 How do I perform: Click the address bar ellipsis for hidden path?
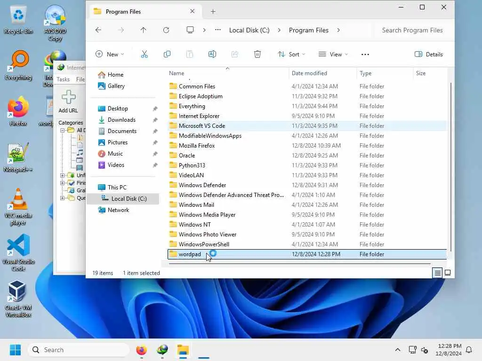pyautogui.click(x=217, y=30)
